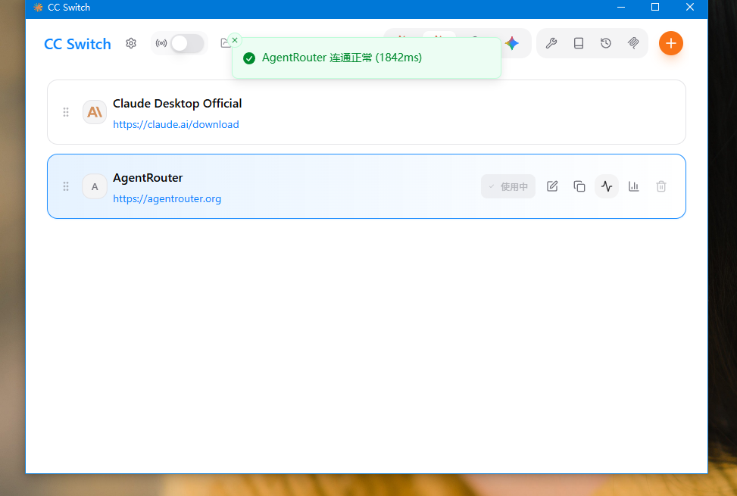Open CC Switch settings gear

point(131,43)
